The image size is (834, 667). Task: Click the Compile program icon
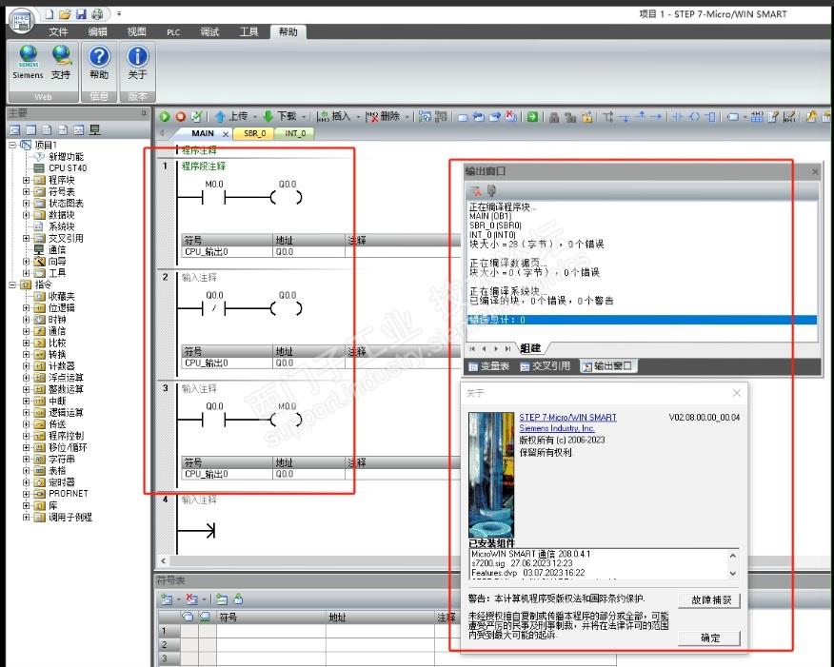pyautogui.click(x=196, y=116)
